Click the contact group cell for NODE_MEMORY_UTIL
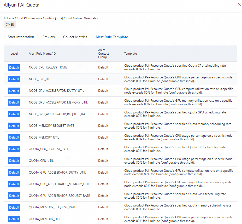Image resolution: width=242 pixels, height=224 pixels. point(103,137)
